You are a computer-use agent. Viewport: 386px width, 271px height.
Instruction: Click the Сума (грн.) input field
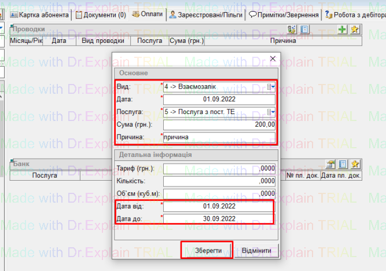coord(219,124)
